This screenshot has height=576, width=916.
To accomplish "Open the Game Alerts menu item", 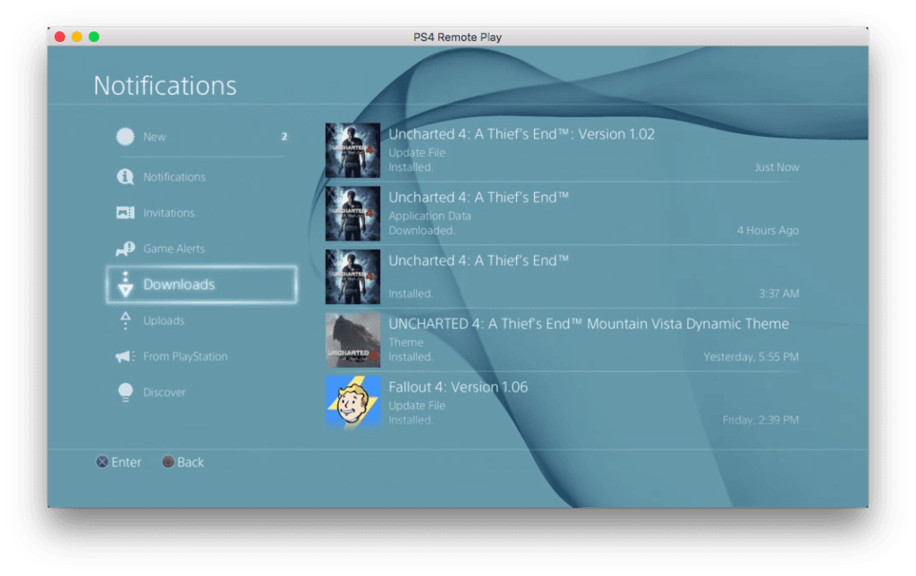I will pos(174,249).
